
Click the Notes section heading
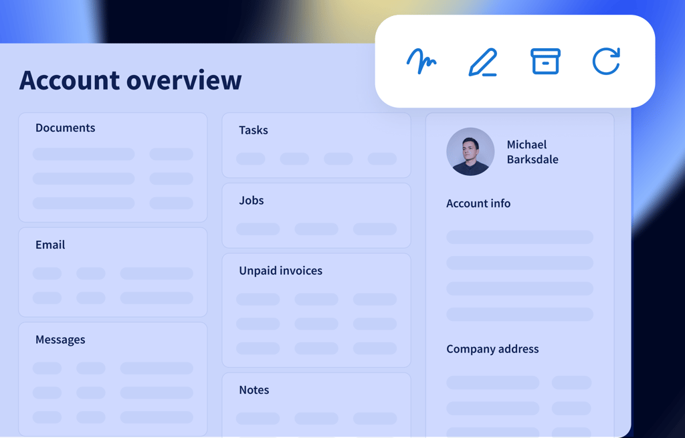point(254,390)
